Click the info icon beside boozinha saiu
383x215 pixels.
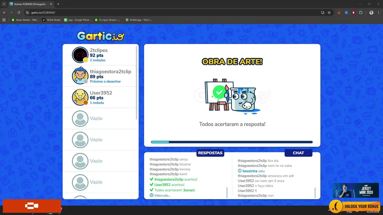click(240, 171)
